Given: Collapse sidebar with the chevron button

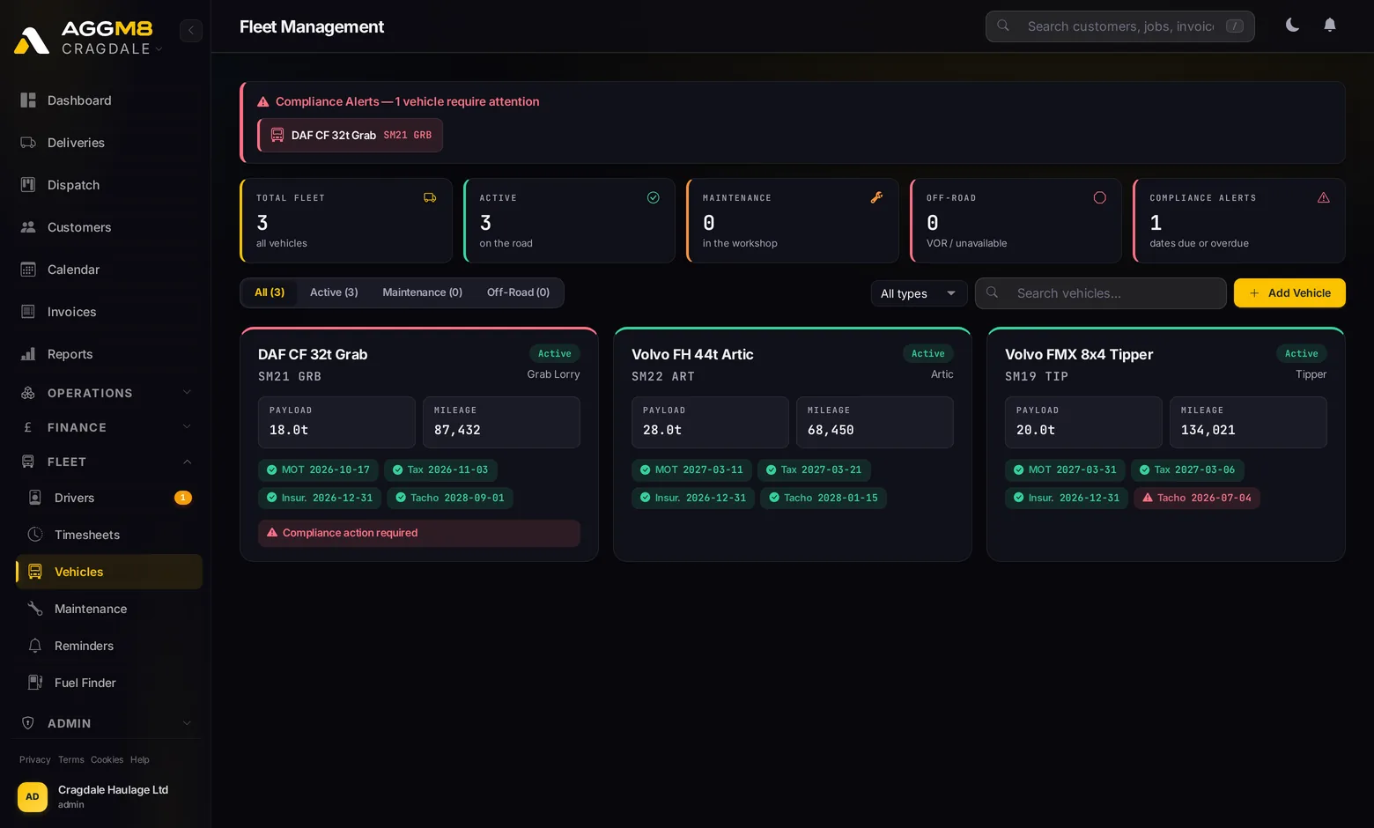Looking at the screenshot, I should click(191, 30).
